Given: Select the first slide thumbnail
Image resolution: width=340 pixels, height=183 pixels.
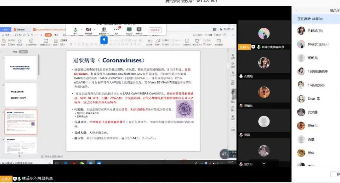Looking at the screenshot, I should pyautogui.click(x=21, y=68).
